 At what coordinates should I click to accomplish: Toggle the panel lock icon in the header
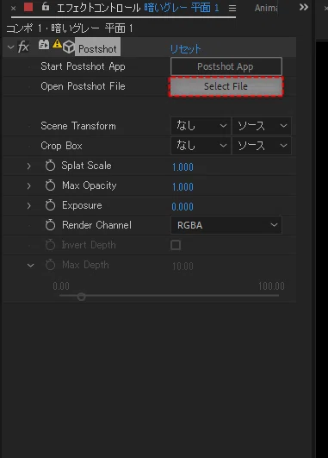45,6
